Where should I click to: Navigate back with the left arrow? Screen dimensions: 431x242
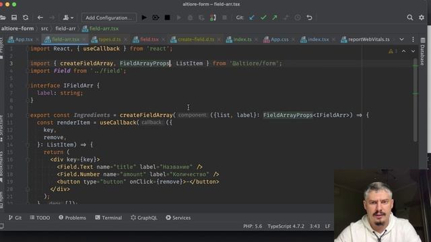coord(40,17)
